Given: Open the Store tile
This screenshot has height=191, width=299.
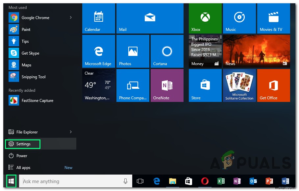Looking at the screenshot, I should [205, 85].
